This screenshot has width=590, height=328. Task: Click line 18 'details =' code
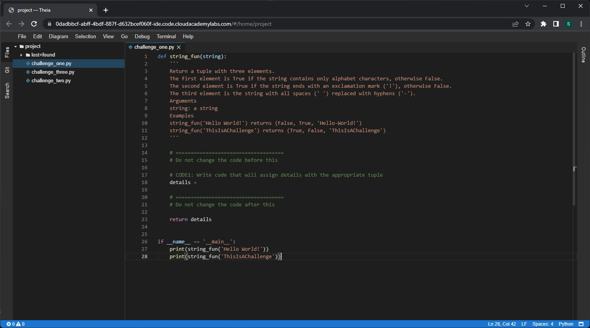click(183, 183)
